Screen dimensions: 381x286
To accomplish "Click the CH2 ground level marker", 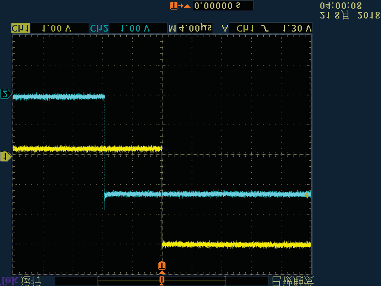I will [5, 94].
